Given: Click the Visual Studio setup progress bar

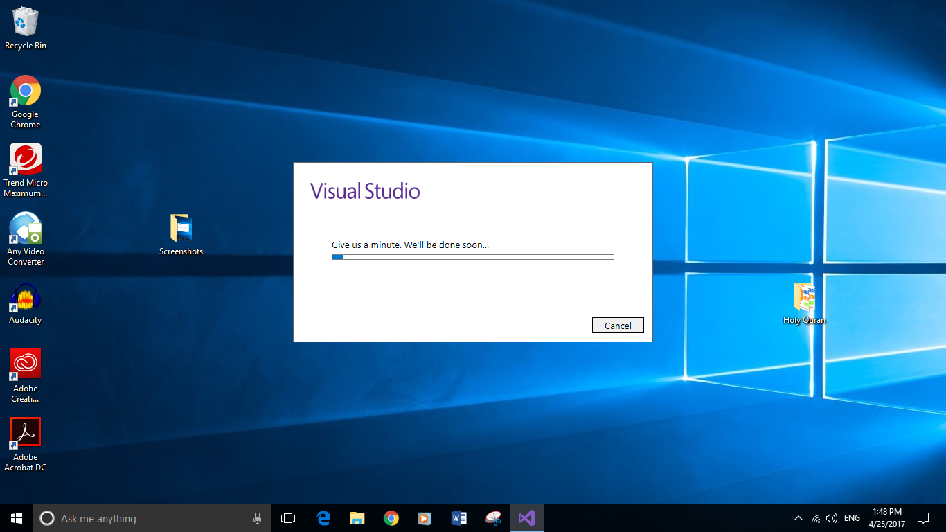Looking at the screenshot, I should [x=473, y=257].
